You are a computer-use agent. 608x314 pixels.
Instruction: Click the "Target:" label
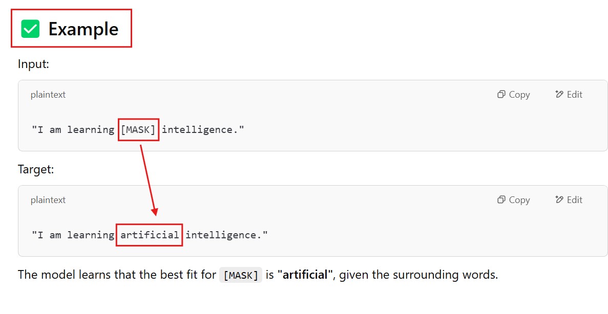(36, 169)
